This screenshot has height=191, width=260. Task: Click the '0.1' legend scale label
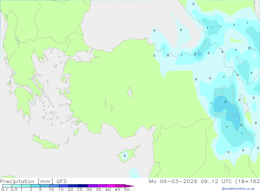click(x=4, y=189)
